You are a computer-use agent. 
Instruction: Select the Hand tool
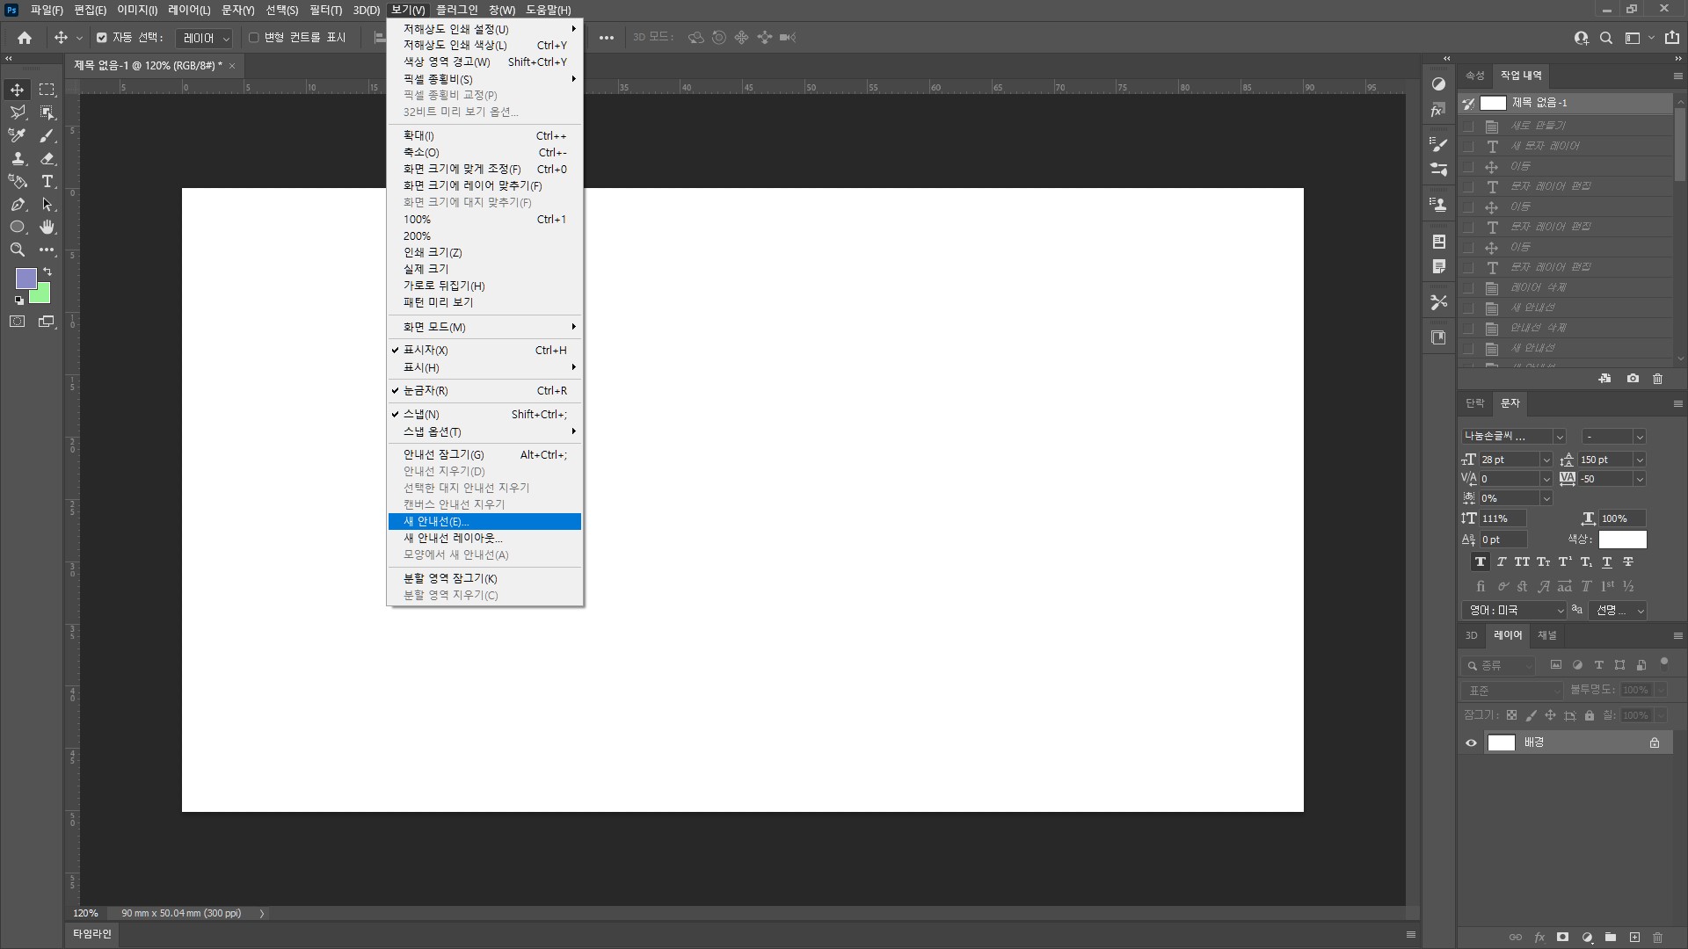[x=47, y=227]
